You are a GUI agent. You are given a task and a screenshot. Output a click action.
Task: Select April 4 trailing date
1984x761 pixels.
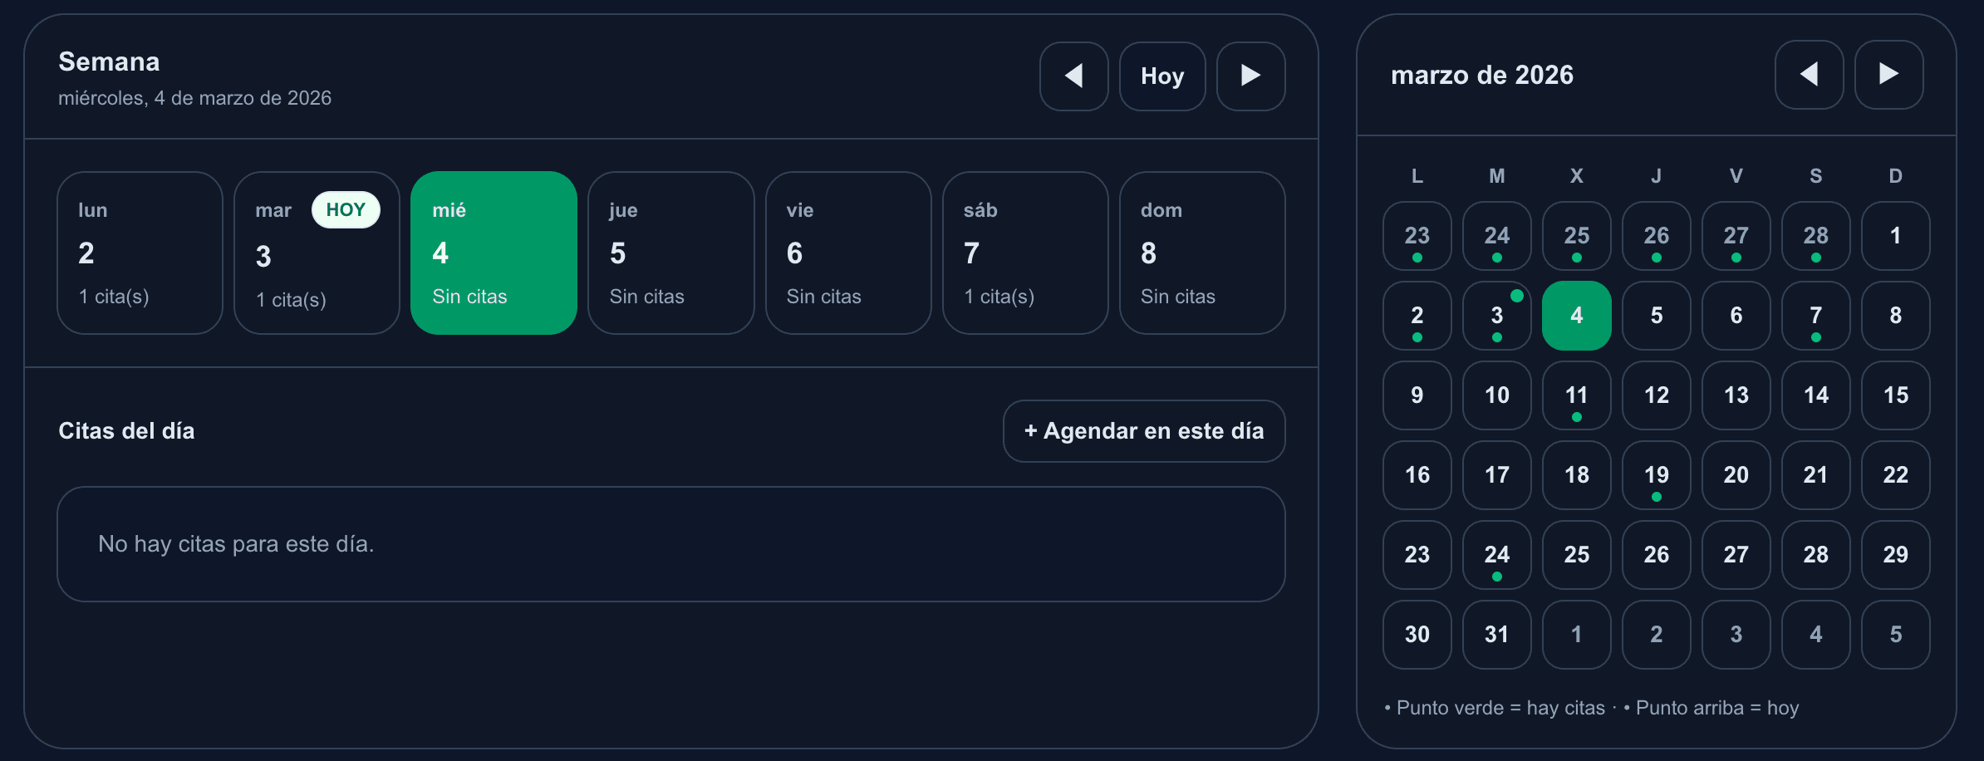pos(1815,635)
